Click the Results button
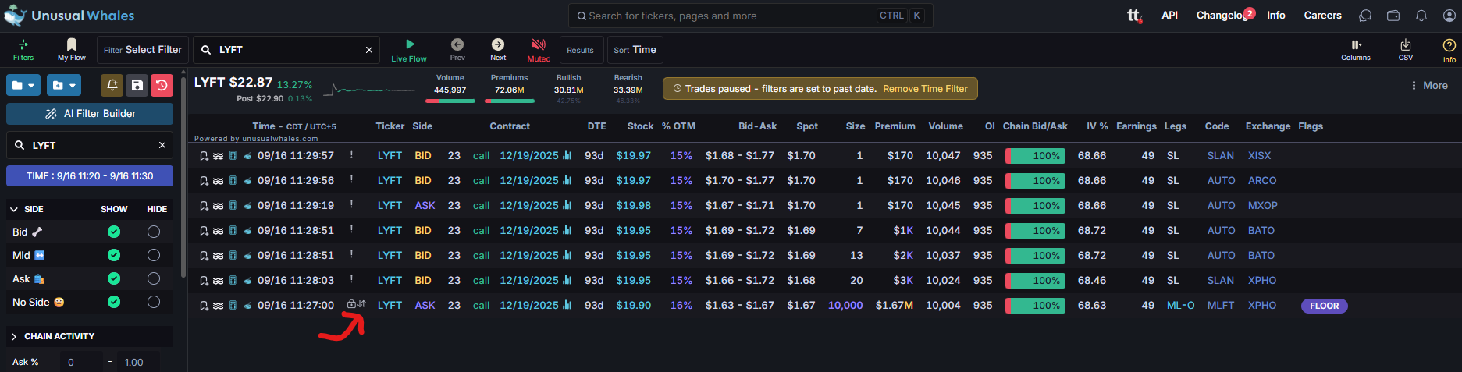 click(x=580, y=50)
